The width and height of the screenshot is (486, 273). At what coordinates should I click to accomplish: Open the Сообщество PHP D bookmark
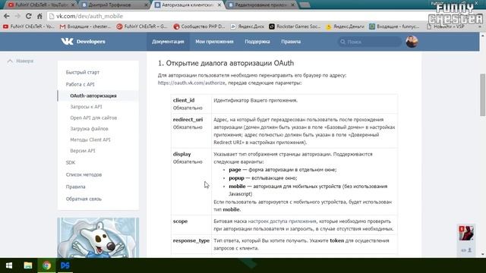point(199,27)
